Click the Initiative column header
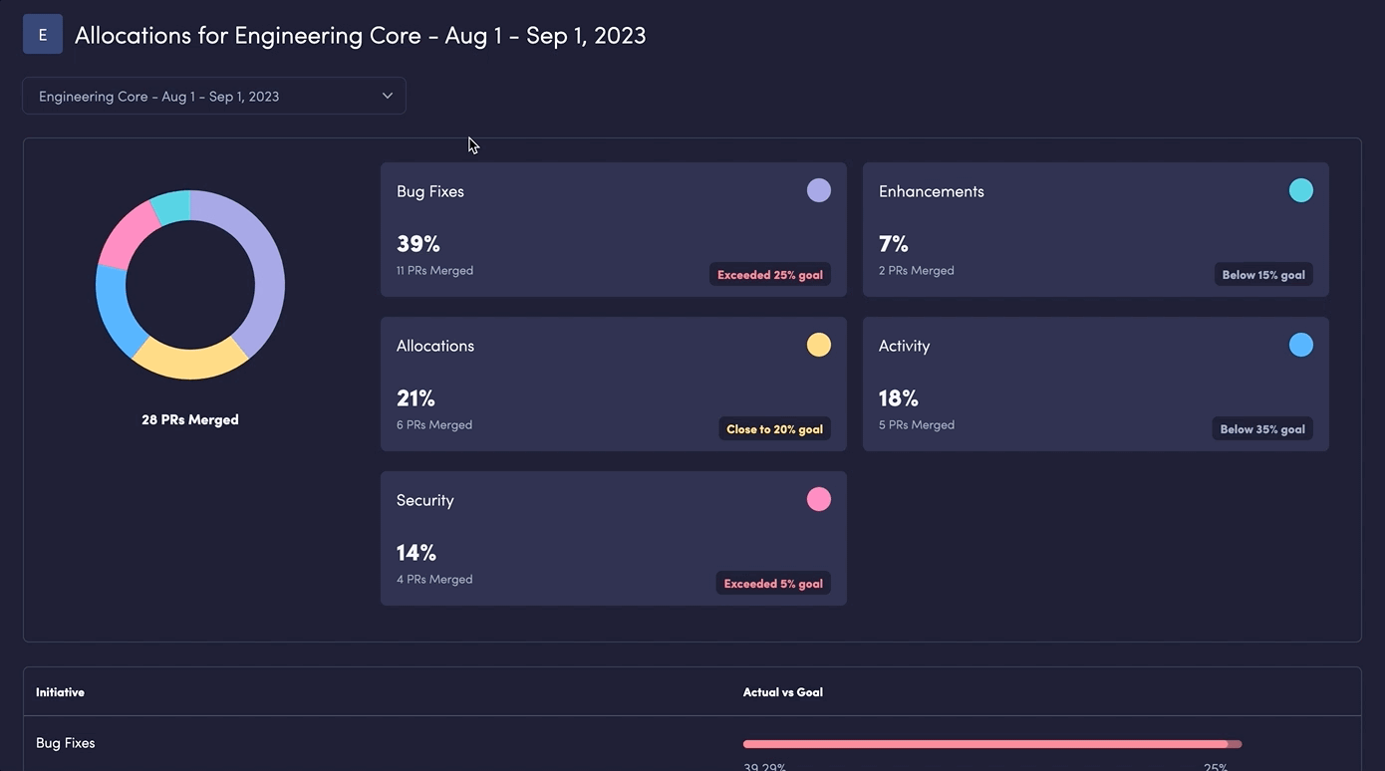Screen dimensions: 1385x771 (x=60, y=691)
